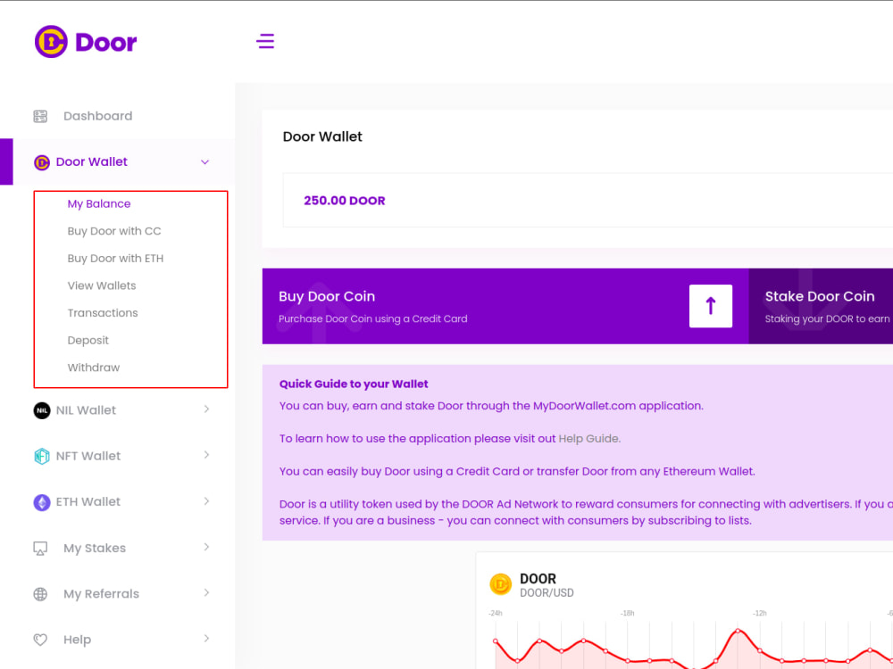Open the Dashboard menu item
The width and height of the screenshot is (893, 669).
(x=98, y=116)
